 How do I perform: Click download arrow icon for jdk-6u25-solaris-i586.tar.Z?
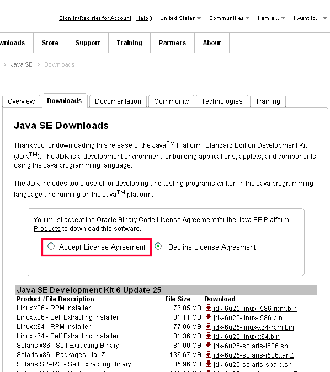(x=209, y=354)
